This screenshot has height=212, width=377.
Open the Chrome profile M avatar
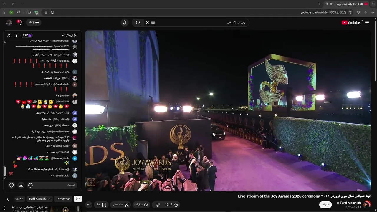11,12
